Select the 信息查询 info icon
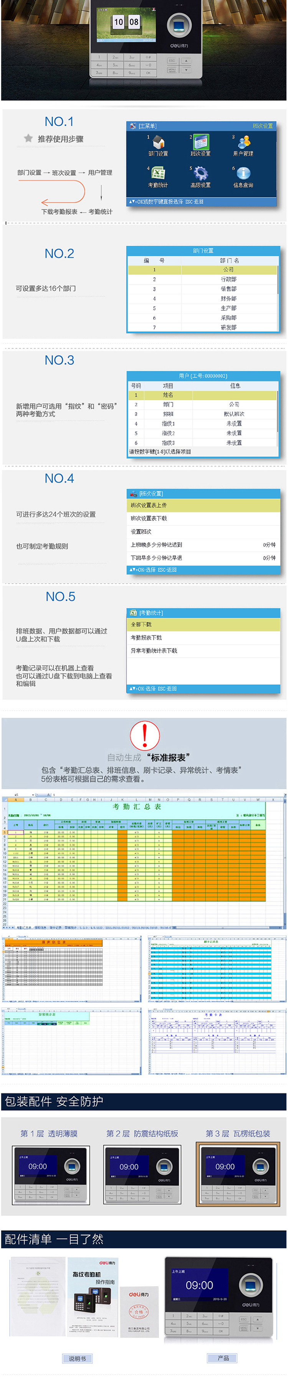Image resolution: width=288 pixels, height=1379 pixels. click(x=243, y=174)
